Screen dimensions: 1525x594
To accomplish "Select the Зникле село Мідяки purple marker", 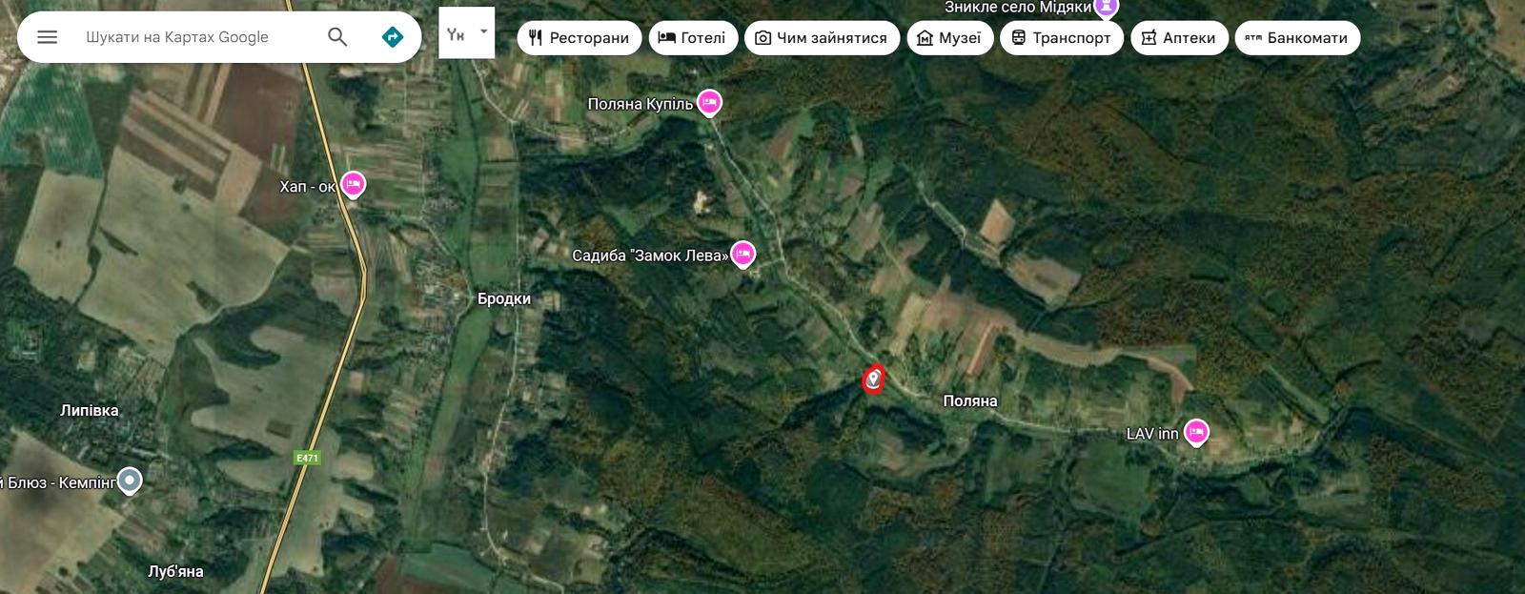I will coord(1106,8).
